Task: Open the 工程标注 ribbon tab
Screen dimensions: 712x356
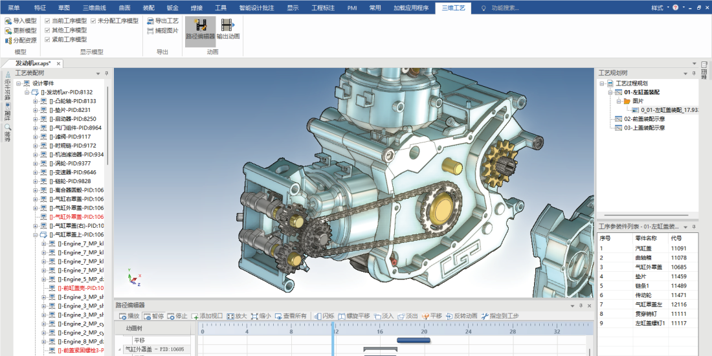Action: (x=322, y=8)
